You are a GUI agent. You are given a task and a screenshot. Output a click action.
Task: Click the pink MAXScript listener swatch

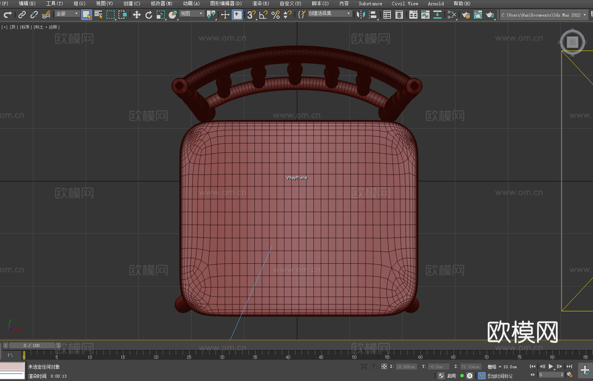click(x=12, y=366)
